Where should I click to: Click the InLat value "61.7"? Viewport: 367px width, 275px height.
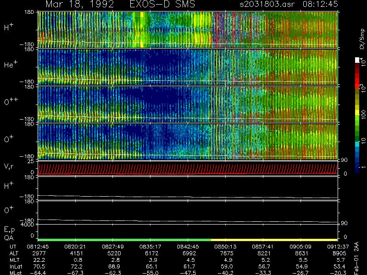coord(189,267)
